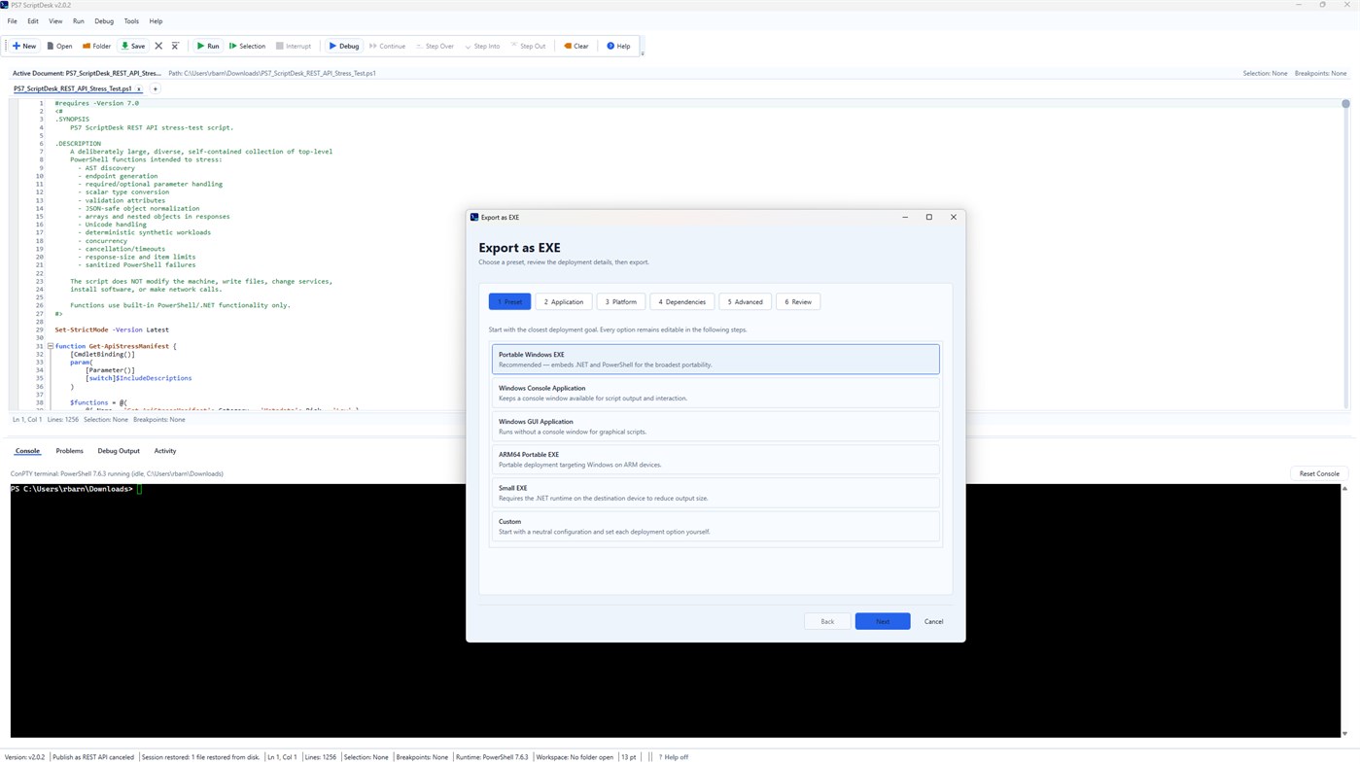Select the ARM64 Portable EXE preset
Viewport: 1360px width, 764px height.
pyautogui.click(x=715, y=459)
